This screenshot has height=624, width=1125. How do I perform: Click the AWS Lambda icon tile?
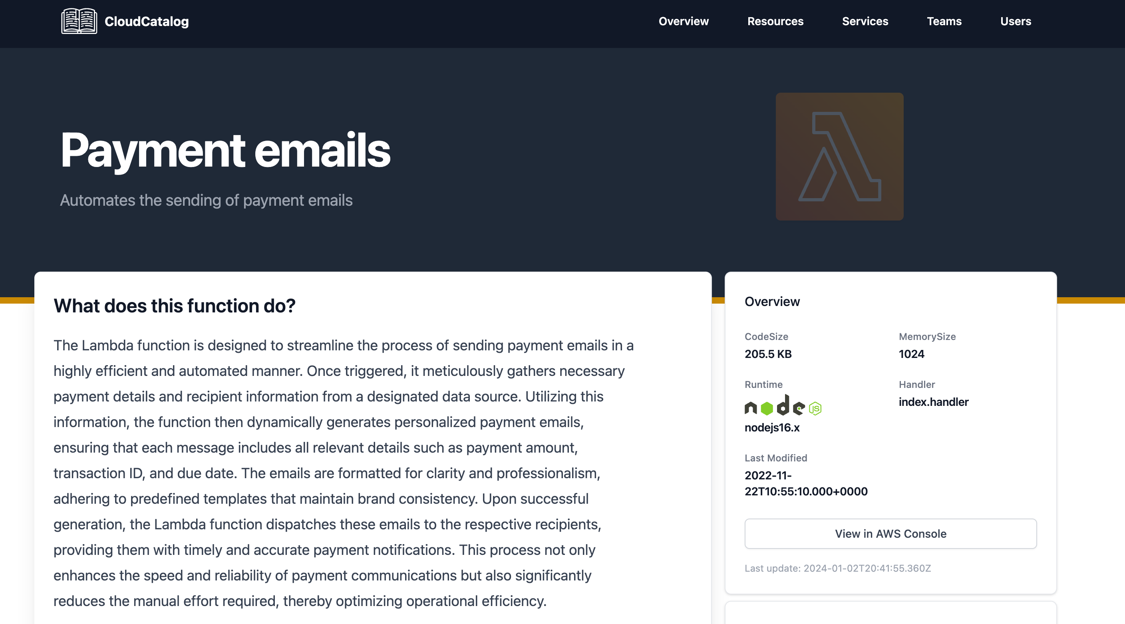839,156
